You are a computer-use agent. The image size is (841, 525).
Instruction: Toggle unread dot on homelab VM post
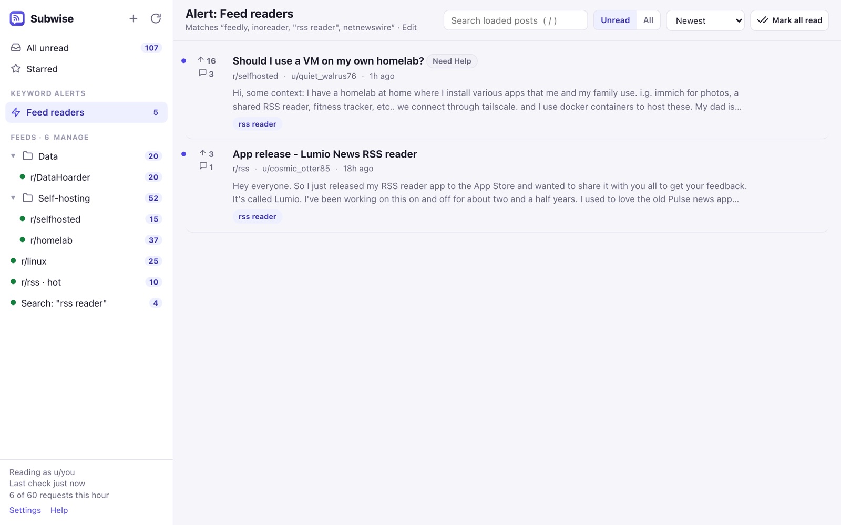[183, 61]
